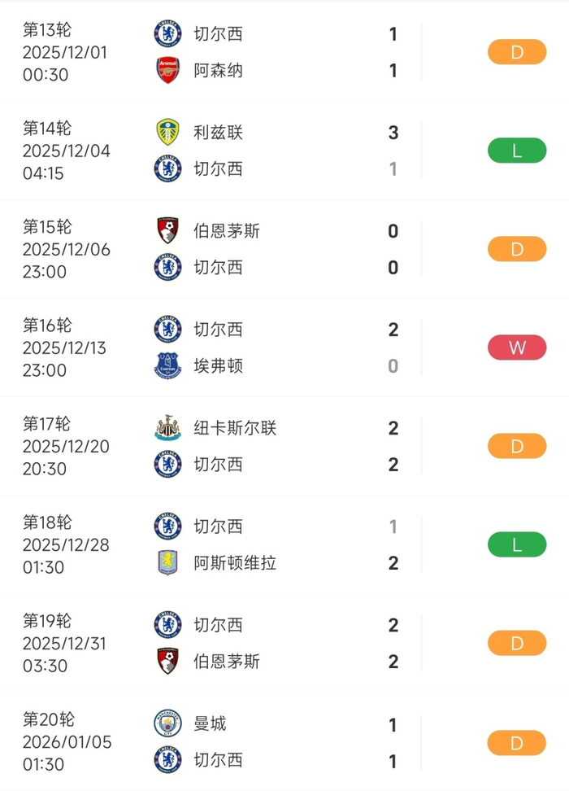Click Bournemouth crest in round 19 match

(x=167, y=661)
